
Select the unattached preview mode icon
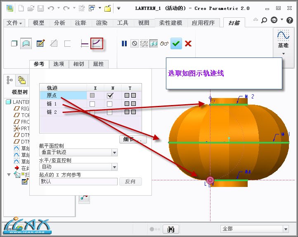144,43
